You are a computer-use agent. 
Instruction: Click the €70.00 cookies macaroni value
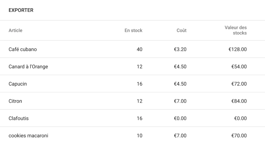239,135
